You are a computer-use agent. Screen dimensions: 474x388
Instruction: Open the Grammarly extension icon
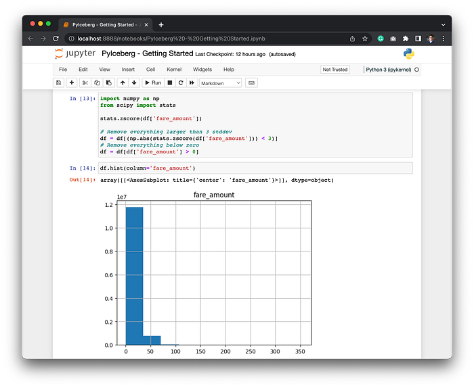pos(381,39)
